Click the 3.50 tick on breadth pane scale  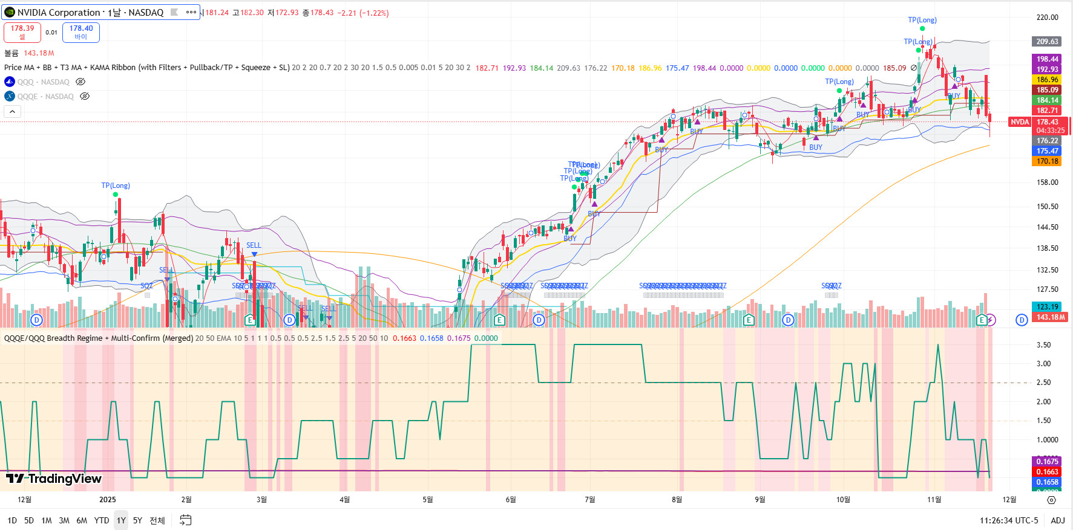(1044, 345)
